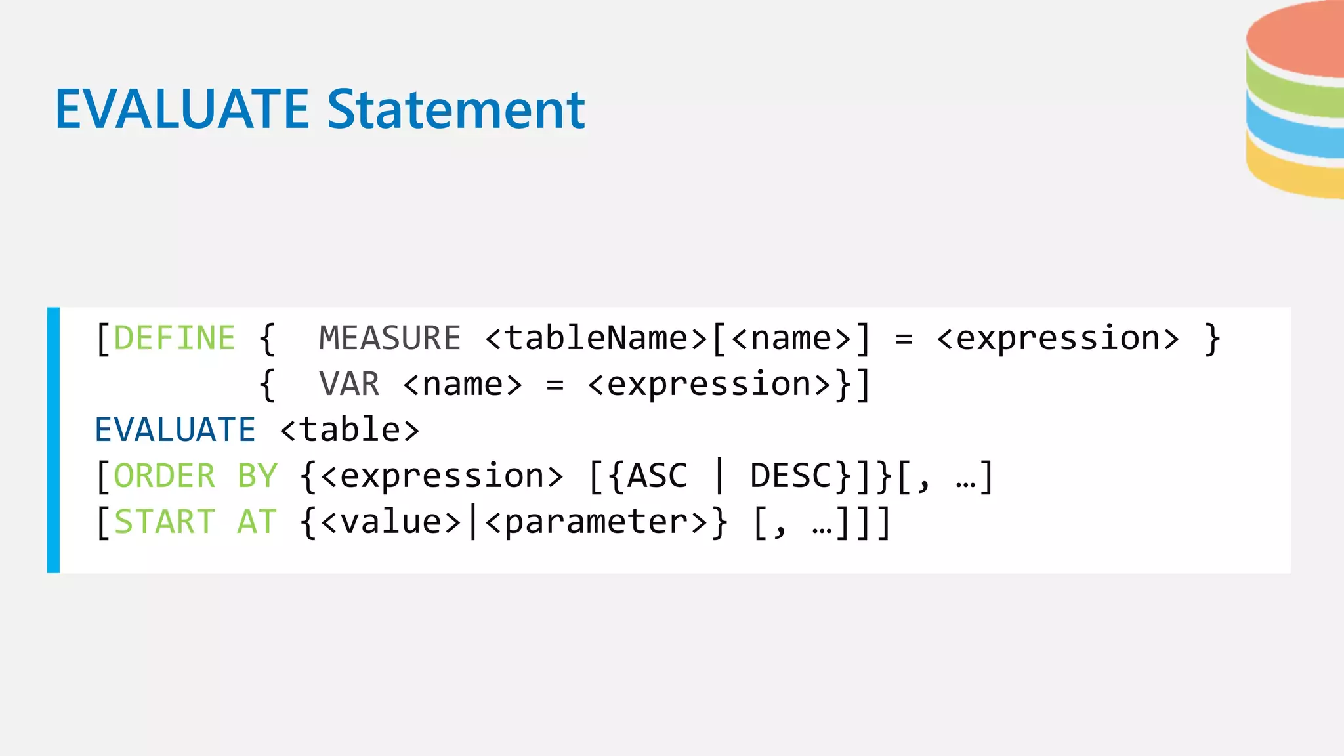Click the green START AT keyword
This screenshot has width=1344, height=756.
pyautogui.click(x=196, y=522)
